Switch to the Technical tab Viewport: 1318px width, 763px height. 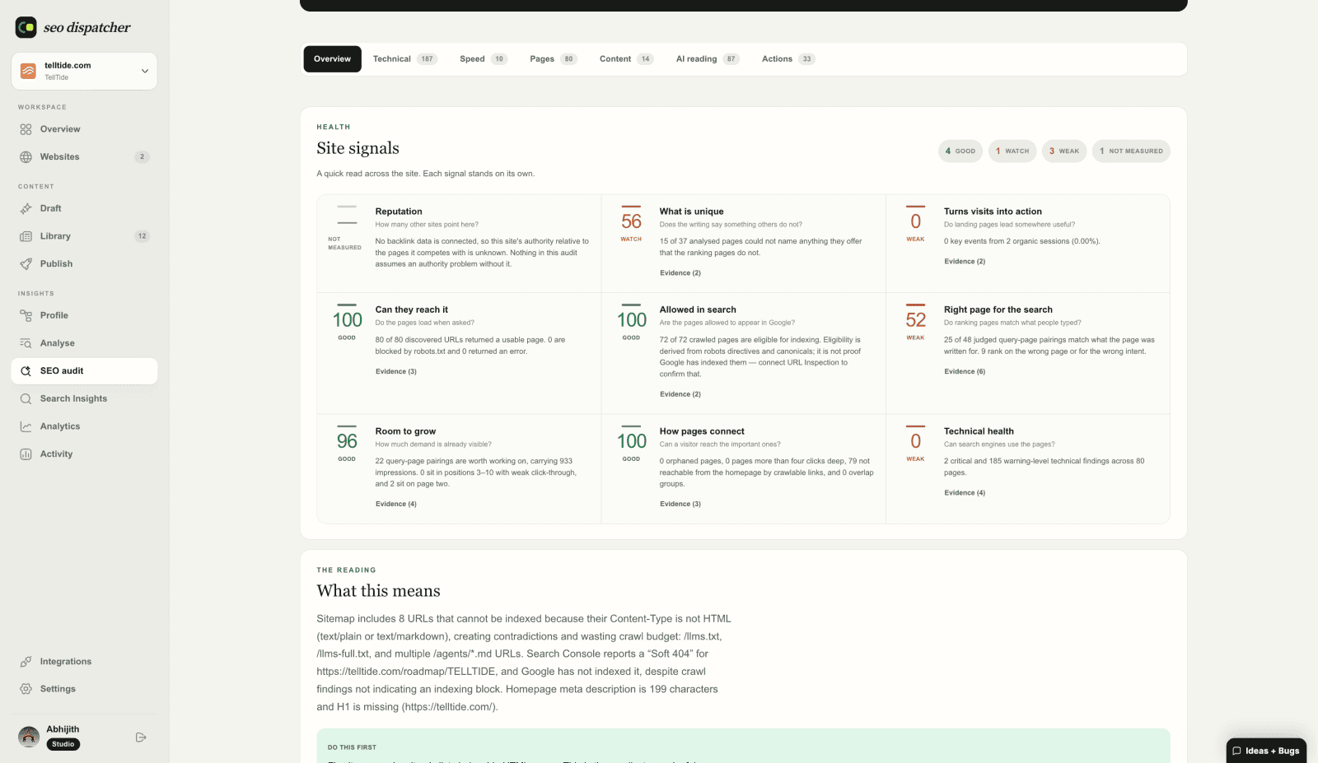click(404, 59)
